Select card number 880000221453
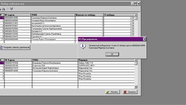Viewport: 186px width, 105px height. [x=17, y=23]
